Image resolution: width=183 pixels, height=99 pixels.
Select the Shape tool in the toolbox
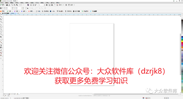click(x=1, y=16)
